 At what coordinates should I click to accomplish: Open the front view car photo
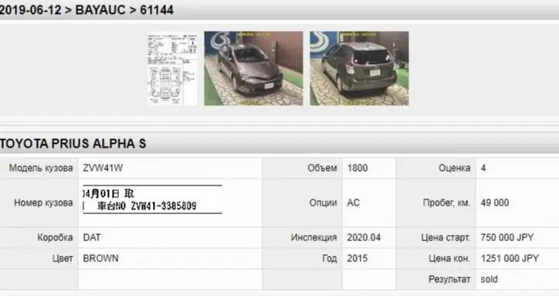[x=253, y=68]
